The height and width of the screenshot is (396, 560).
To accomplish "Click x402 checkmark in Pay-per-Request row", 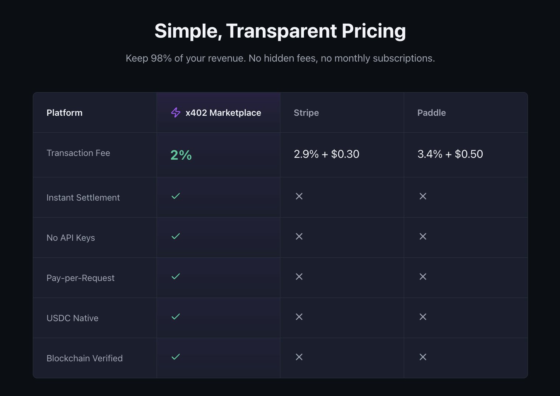I will tap(176, 277).
